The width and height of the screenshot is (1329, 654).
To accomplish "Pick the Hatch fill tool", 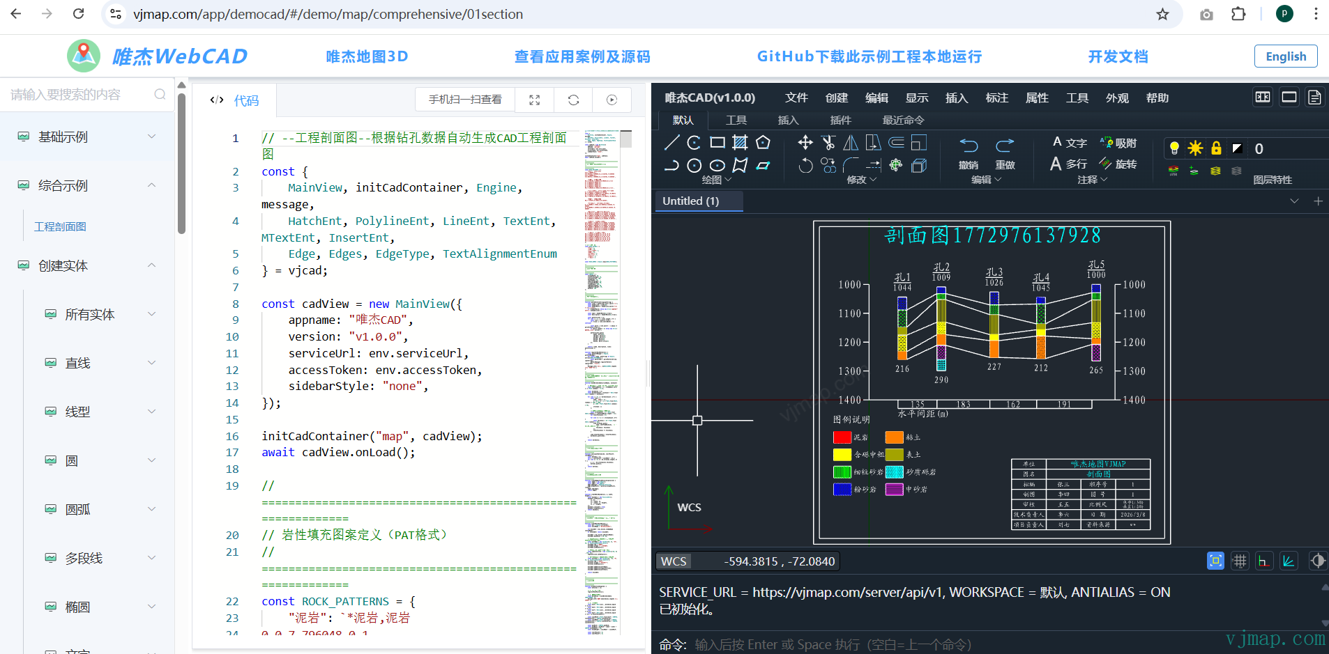I will (740, 143).
